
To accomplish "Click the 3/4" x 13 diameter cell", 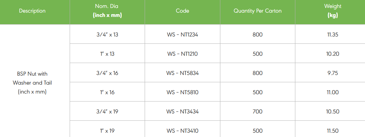I will tap(107, 34).
